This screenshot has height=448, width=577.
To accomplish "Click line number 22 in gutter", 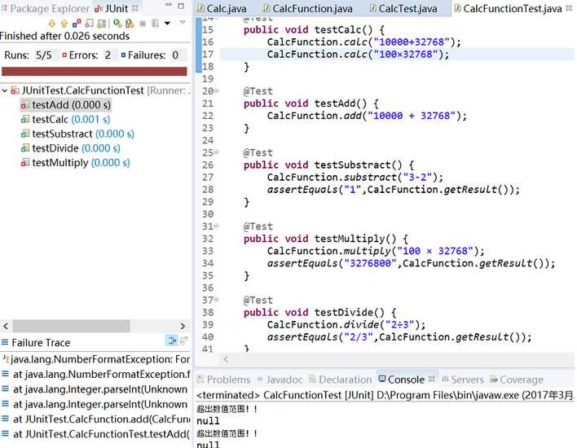I will tap(208, 116).
